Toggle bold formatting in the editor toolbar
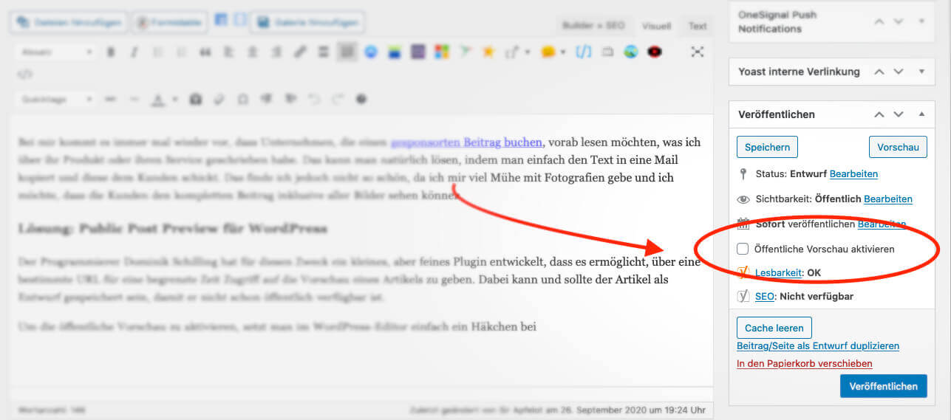The width and height of the screenshot is (951, 420). (x=112, y=52)
